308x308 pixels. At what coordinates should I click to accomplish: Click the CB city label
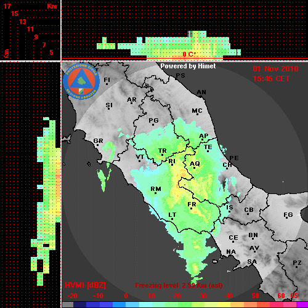249,210
